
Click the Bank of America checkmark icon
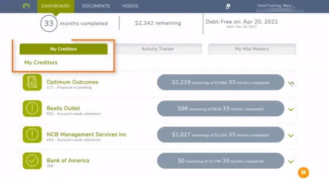pyautogui.click(x=32, y=161)
